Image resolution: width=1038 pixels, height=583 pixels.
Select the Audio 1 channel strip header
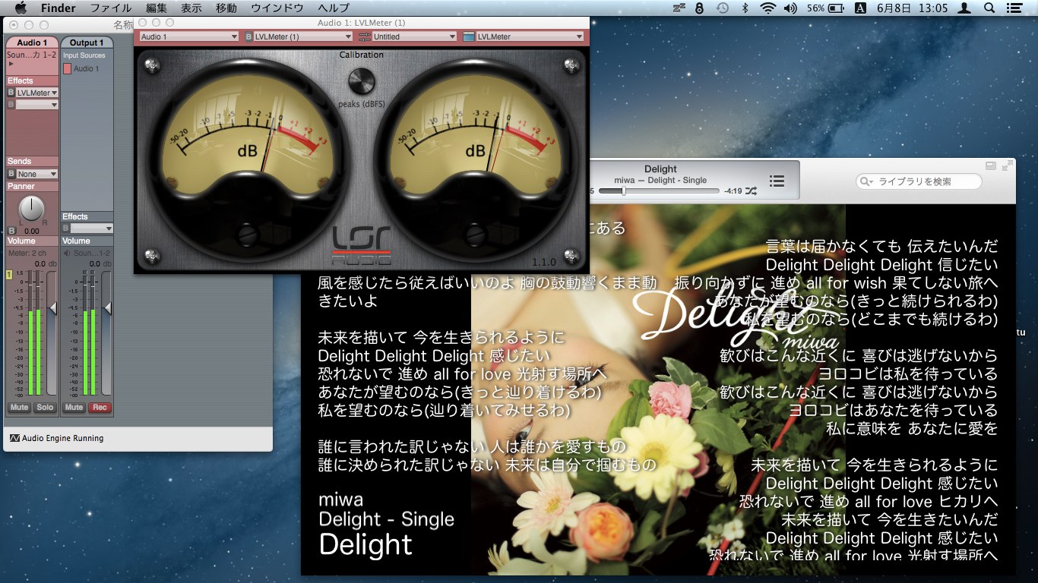pyautogui.click(x=33, y=43)
